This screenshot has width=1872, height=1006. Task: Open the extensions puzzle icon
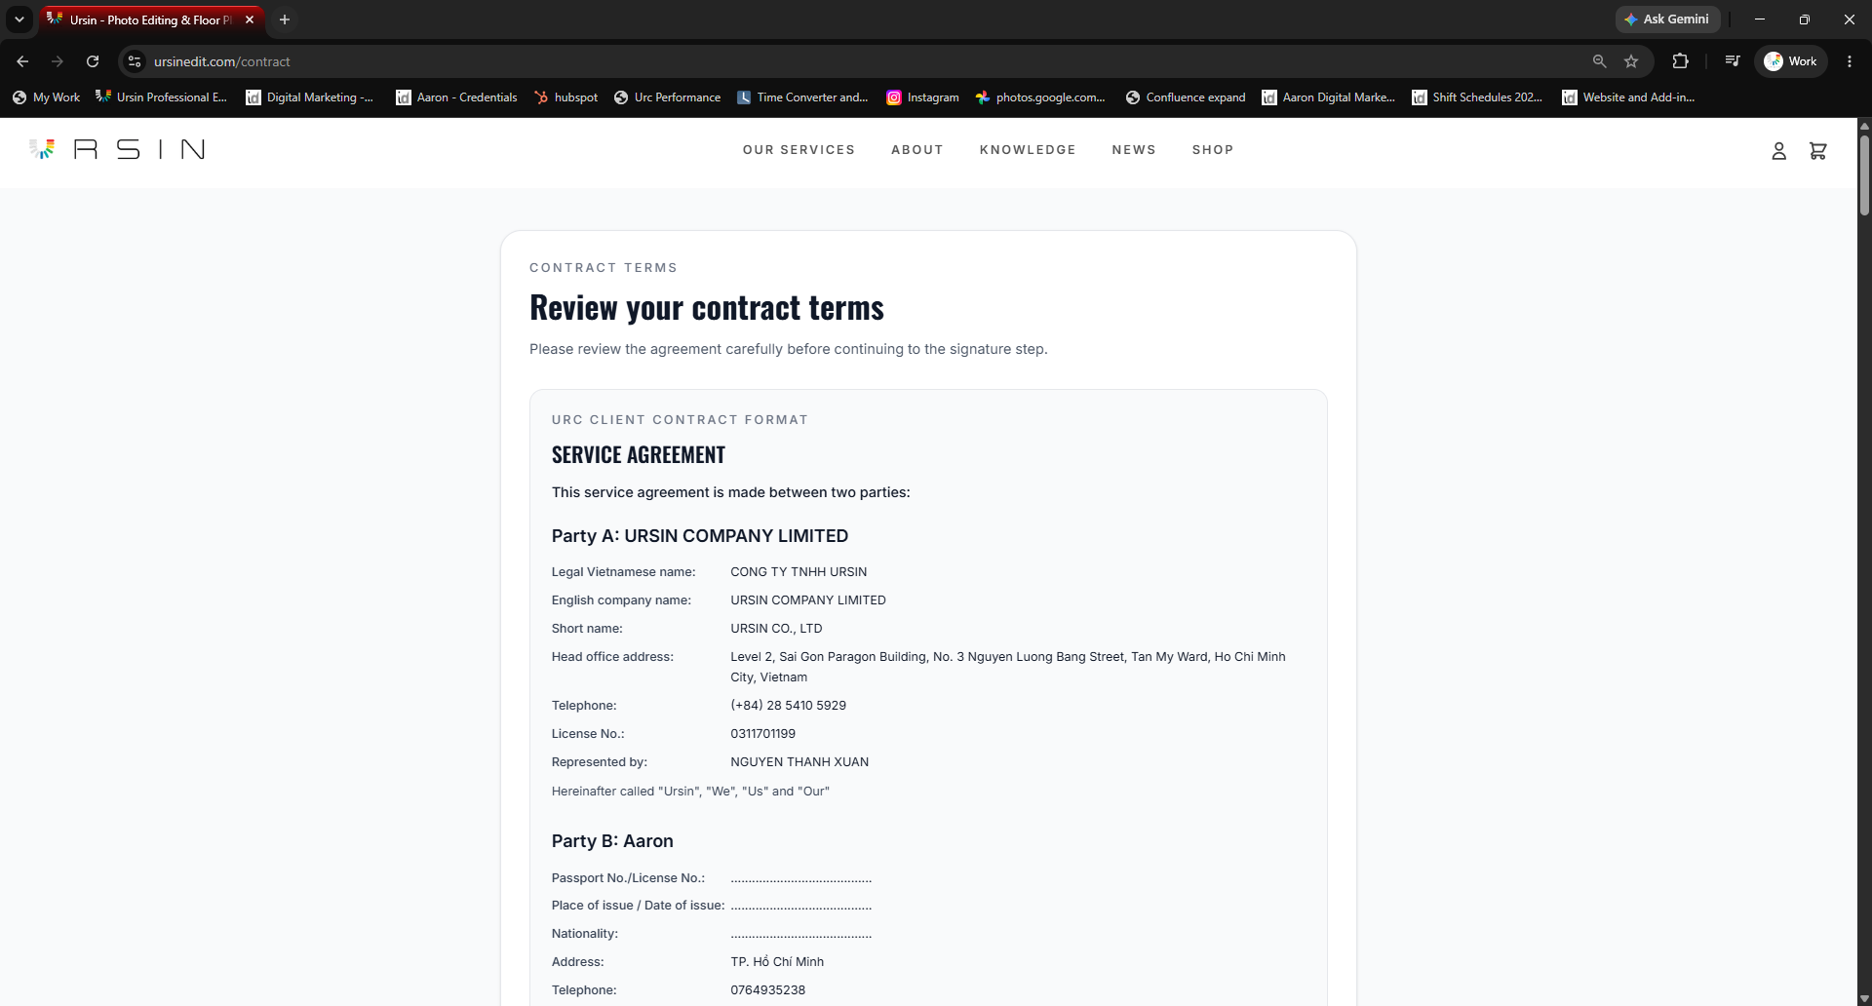tap(1680, 61)
